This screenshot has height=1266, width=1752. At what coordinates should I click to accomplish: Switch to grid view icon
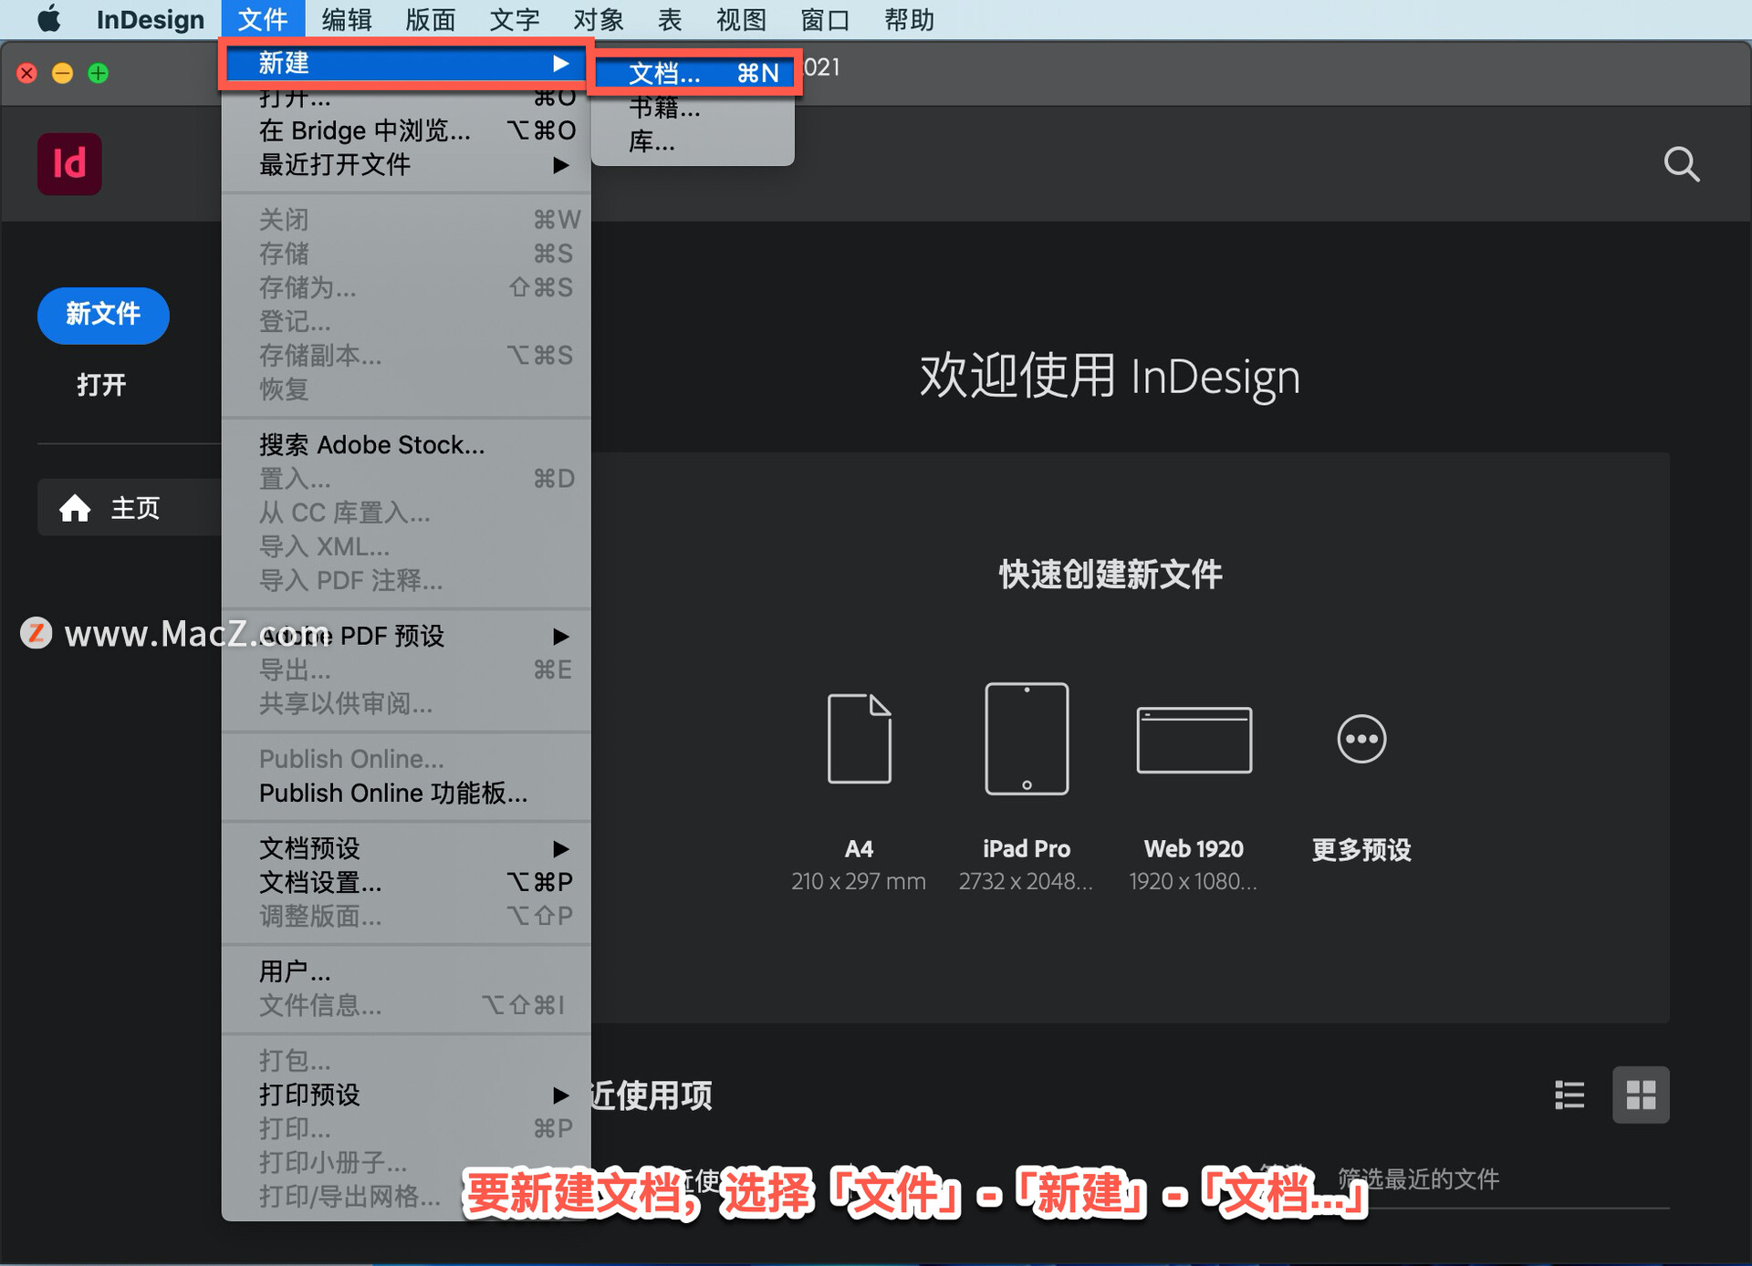click(1641, 1095)
